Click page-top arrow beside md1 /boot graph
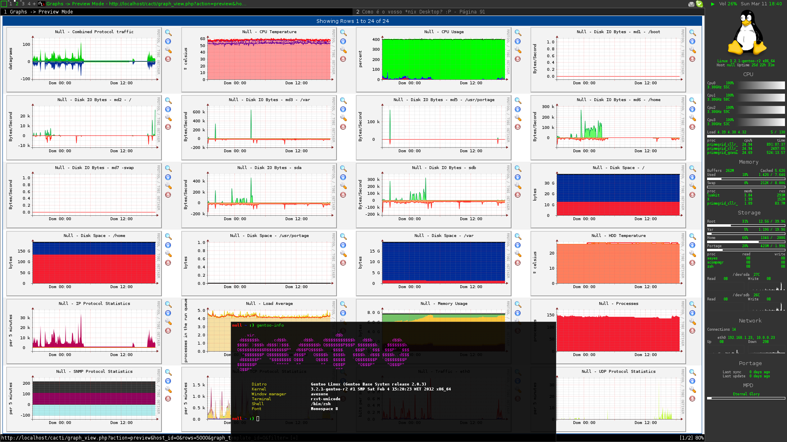787x442 pixels. pyautogui.click(x=692, y=59)
